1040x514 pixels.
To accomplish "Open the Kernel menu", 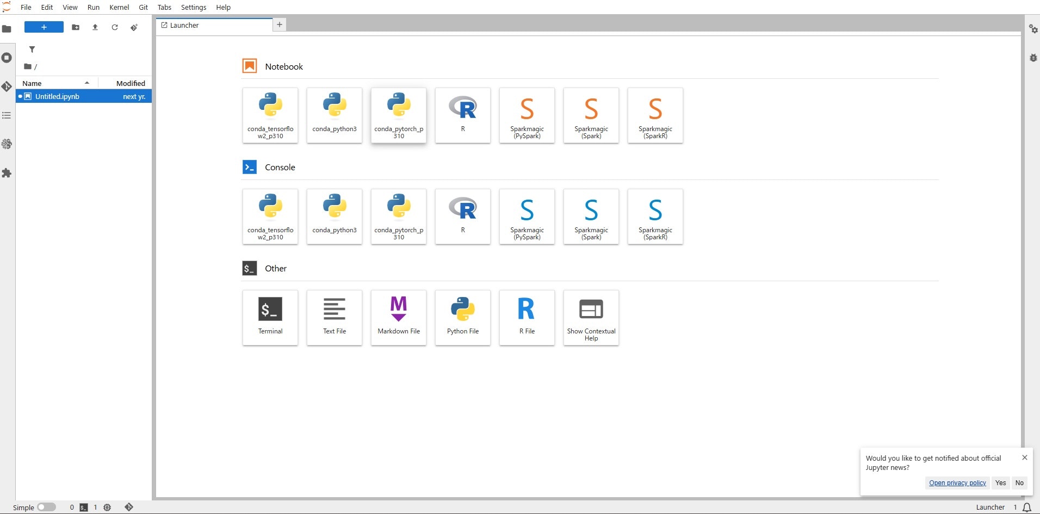I will point(119,7).
